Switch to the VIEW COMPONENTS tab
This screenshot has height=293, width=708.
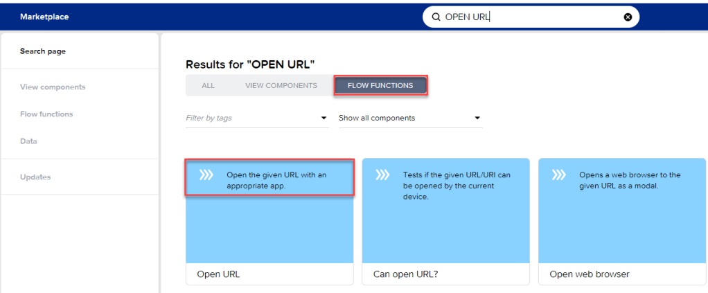pyautogui.click(x=281, y=86)
